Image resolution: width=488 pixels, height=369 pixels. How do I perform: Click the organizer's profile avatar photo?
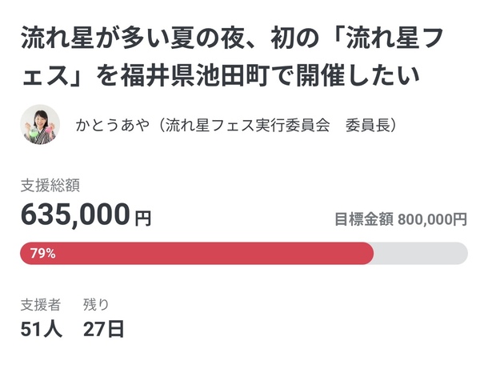(40, 125)
